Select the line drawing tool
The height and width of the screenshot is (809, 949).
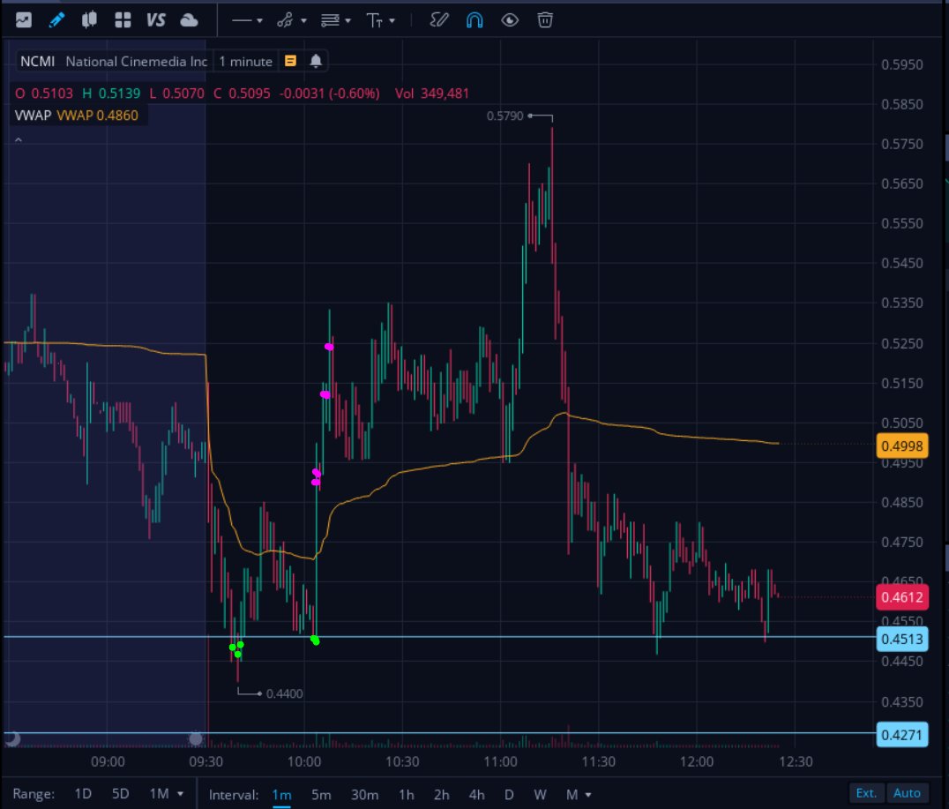[x=242, y=20]
